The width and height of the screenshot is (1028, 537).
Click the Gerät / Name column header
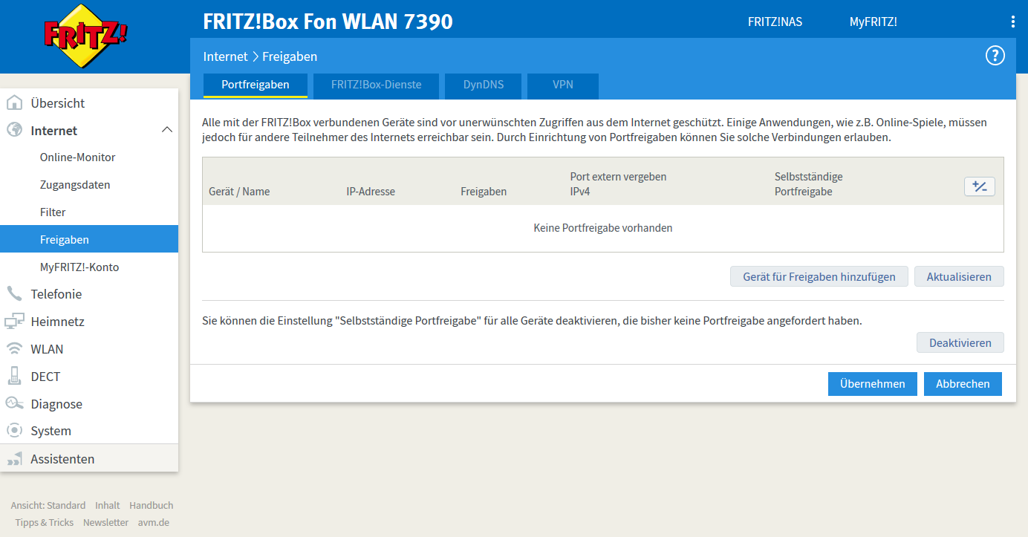click(239, 192)
